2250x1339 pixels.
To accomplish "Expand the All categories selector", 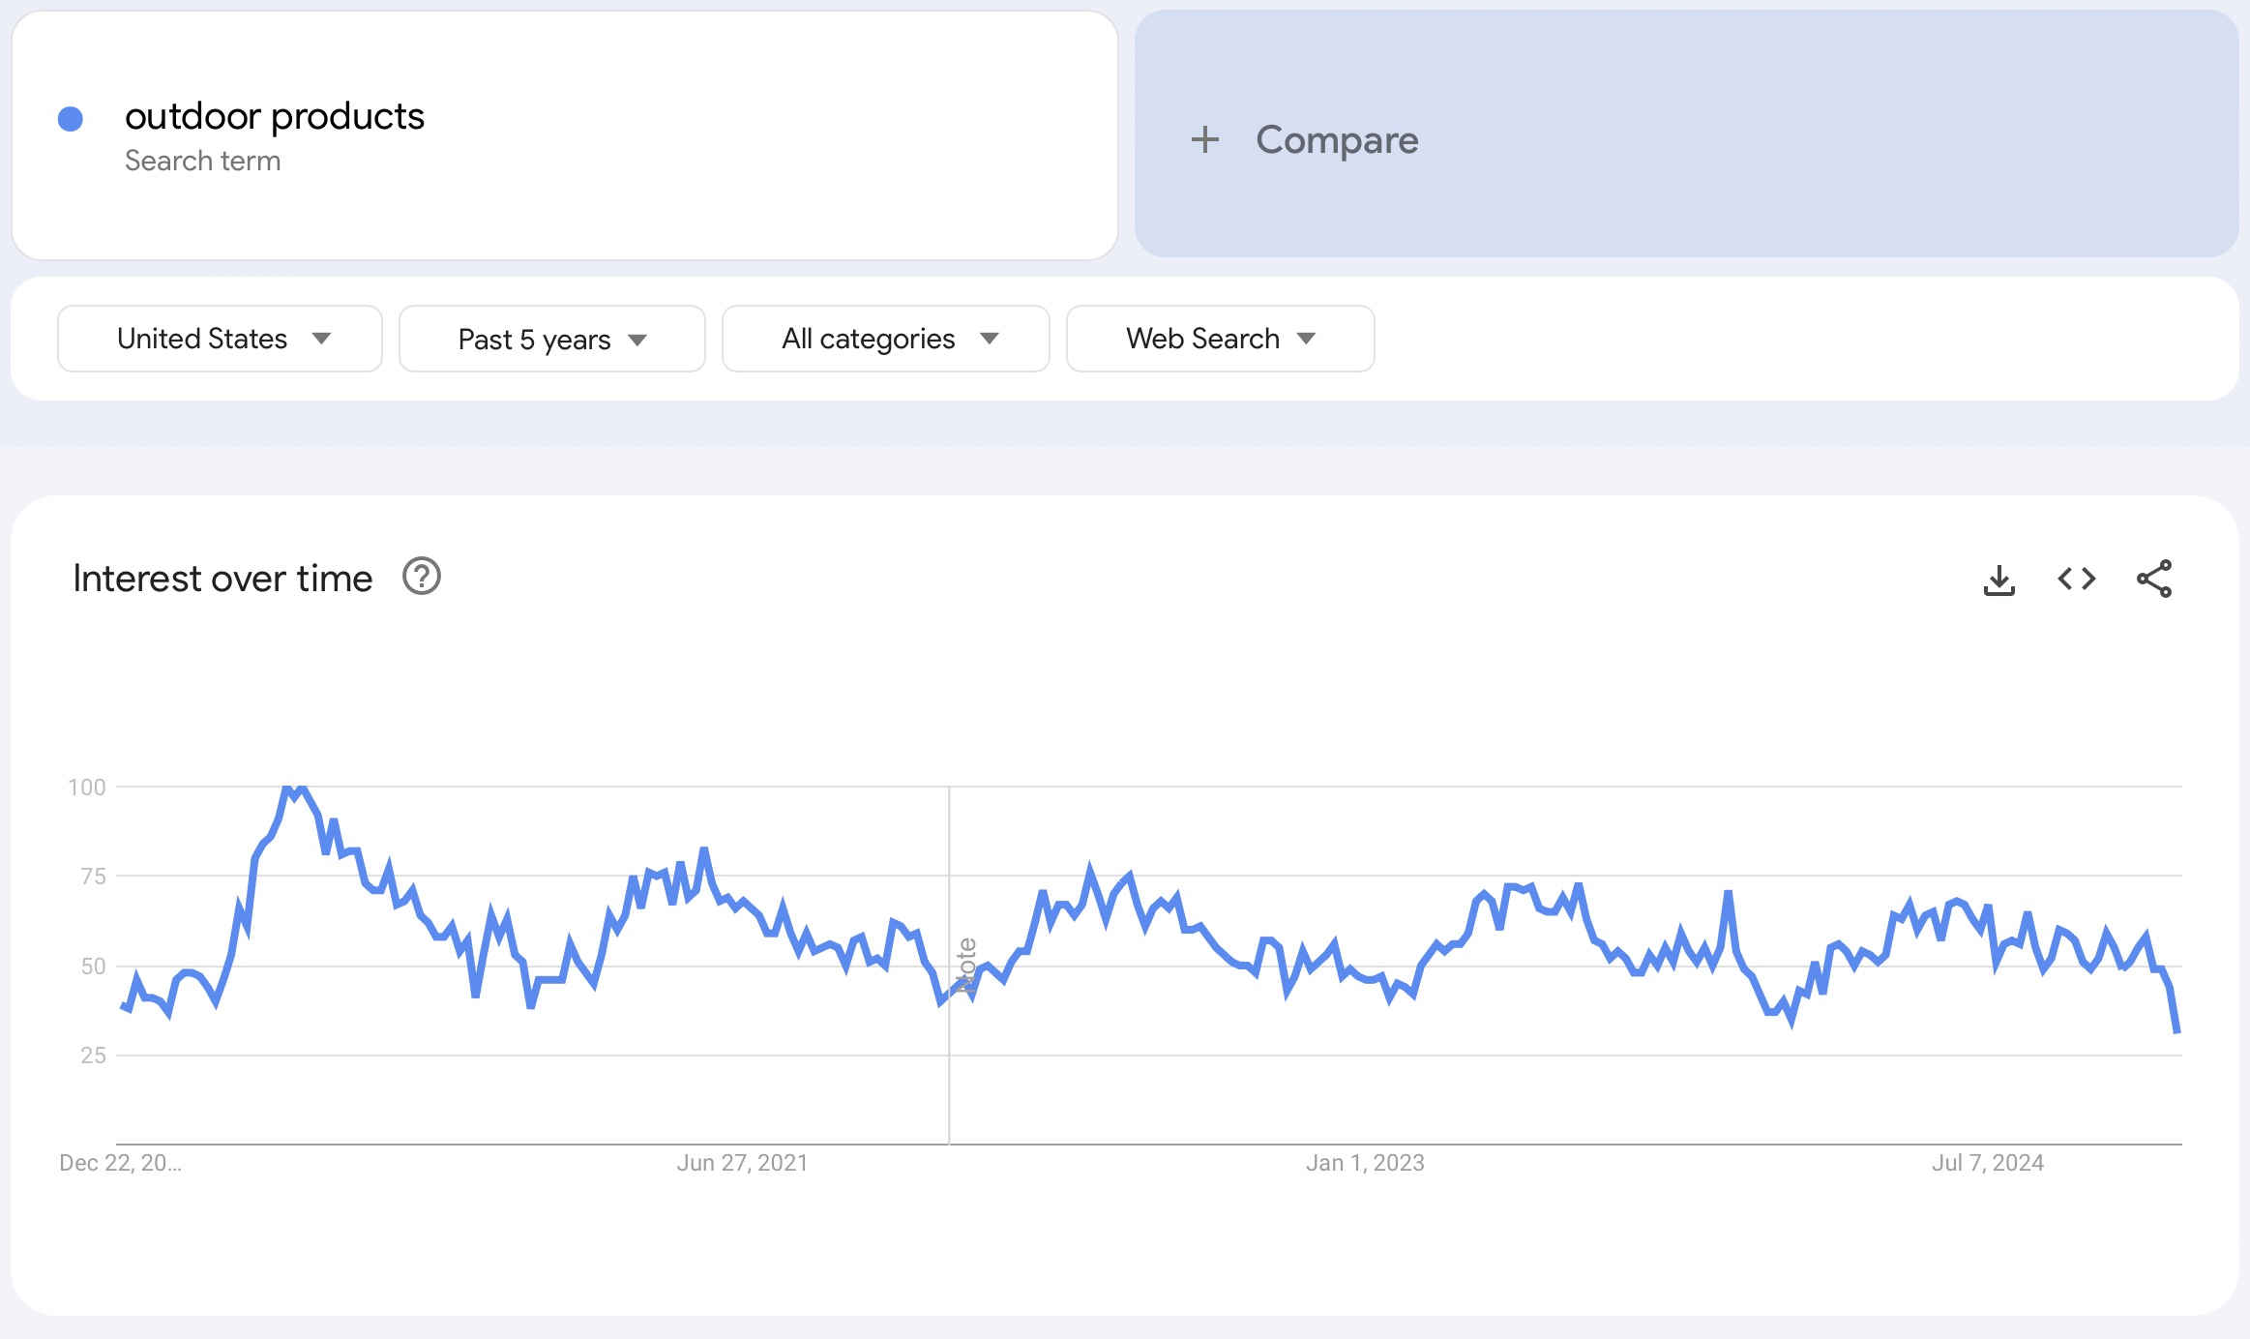I will [885, 338].
